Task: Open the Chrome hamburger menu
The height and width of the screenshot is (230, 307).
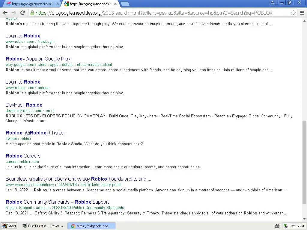Action: click(x=302, y=13)
